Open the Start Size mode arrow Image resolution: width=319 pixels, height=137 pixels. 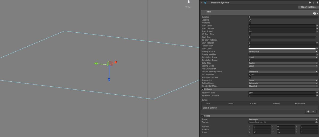point(317,37)
